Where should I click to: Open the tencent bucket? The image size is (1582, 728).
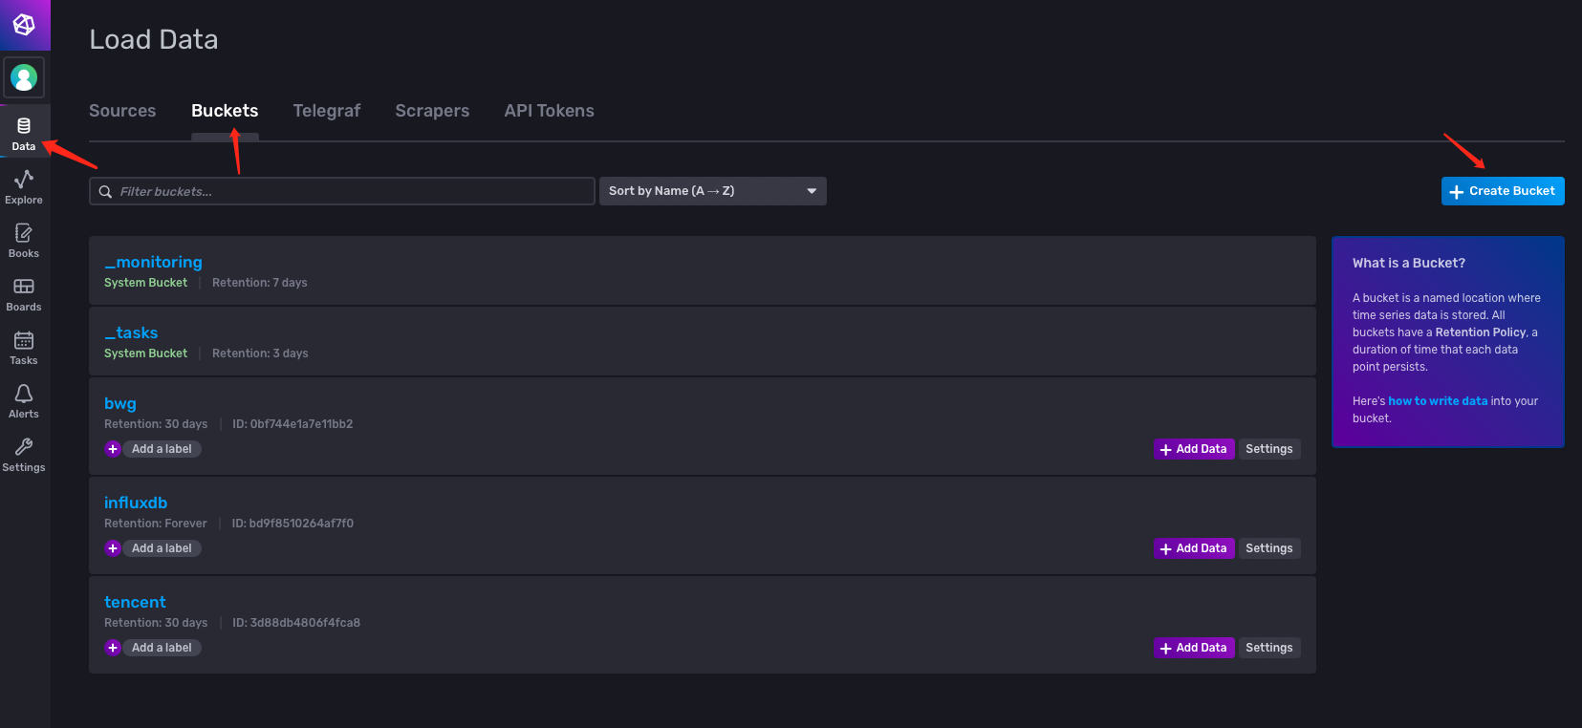coord(135,602)
